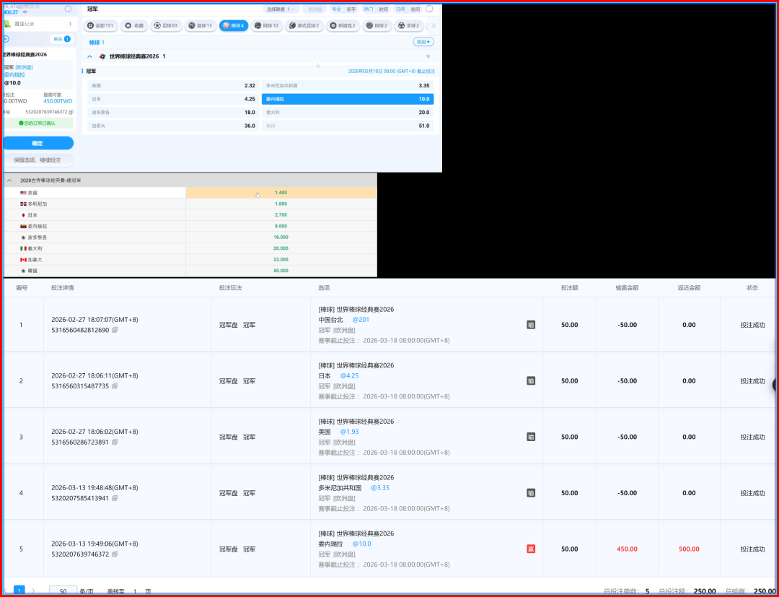Sort by 时间 time option
The width and height of the screenshot is (779, 597).
pyautogui.click(x=383, y=9)
